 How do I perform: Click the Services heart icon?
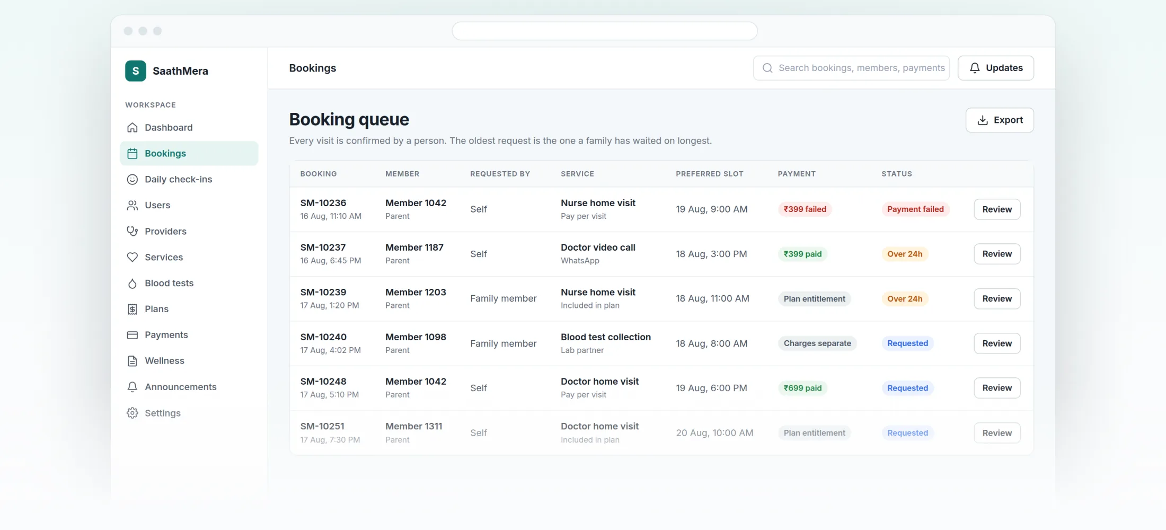point(132,258)
